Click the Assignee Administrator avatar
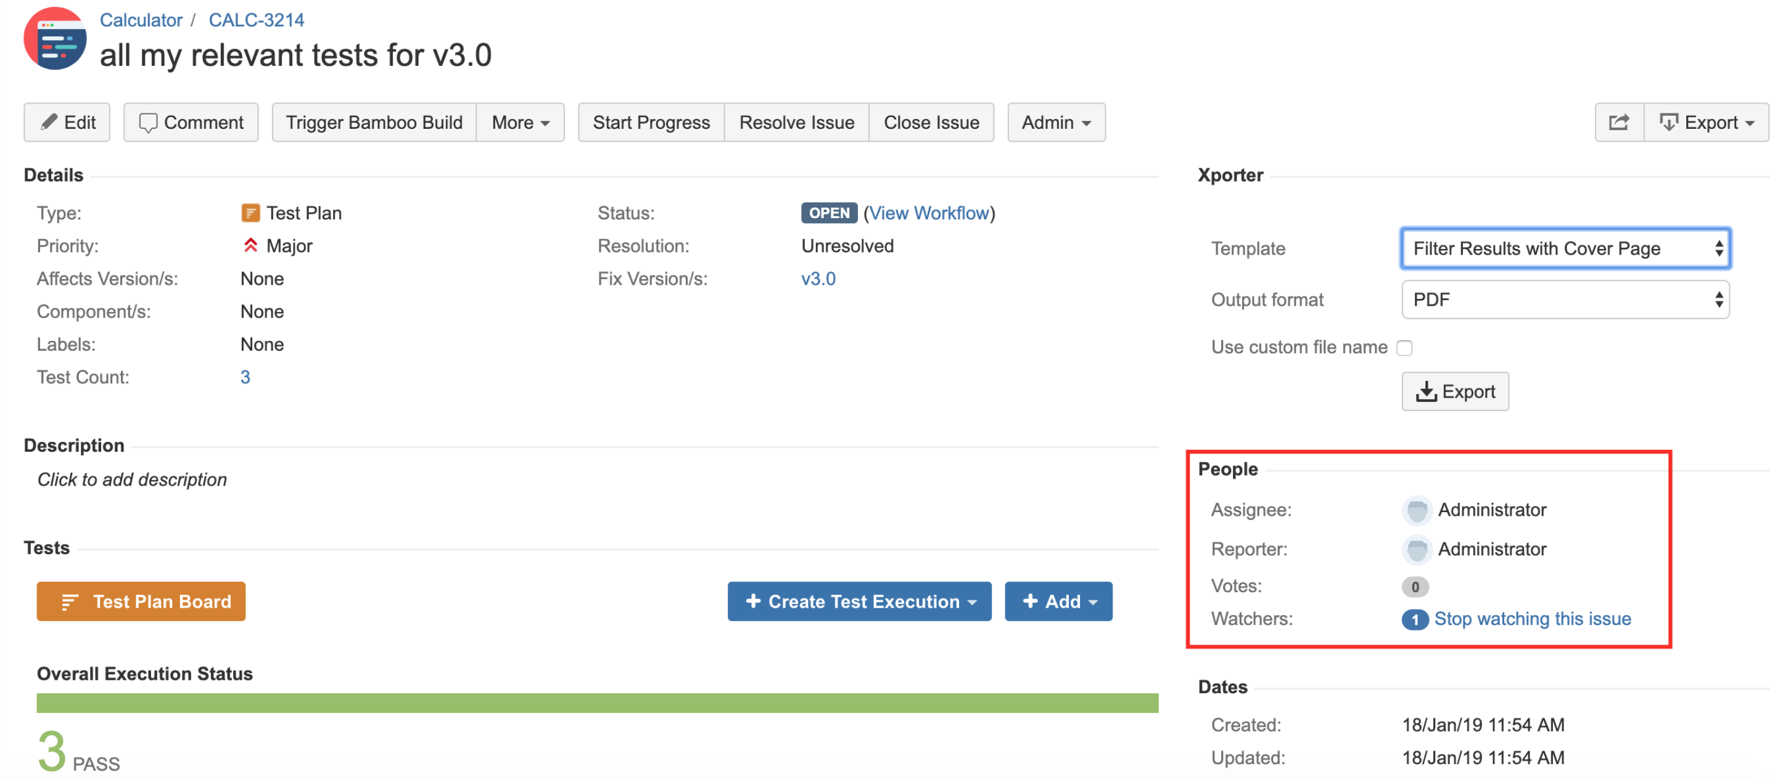The width and height of the screenshot is (1775, 779). coord(1416,510)
